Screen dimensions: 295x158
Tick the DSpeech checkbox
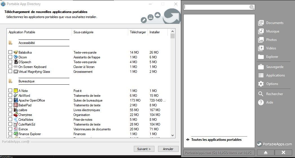[10, 62]
